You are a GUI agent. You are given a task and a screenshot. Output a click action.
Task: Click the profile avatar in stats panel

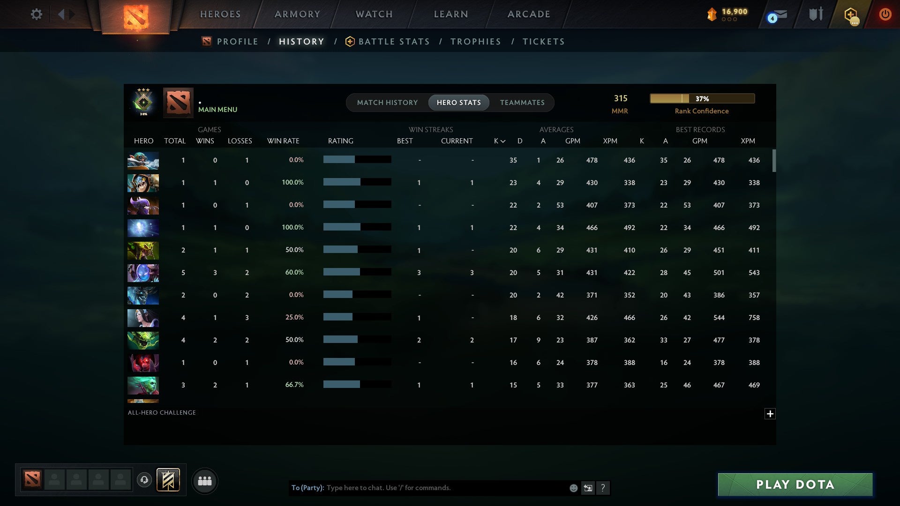178,102
